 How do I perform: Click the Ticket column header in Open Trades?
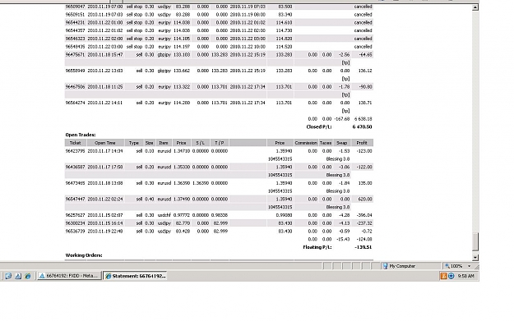[x=76, y=143]
